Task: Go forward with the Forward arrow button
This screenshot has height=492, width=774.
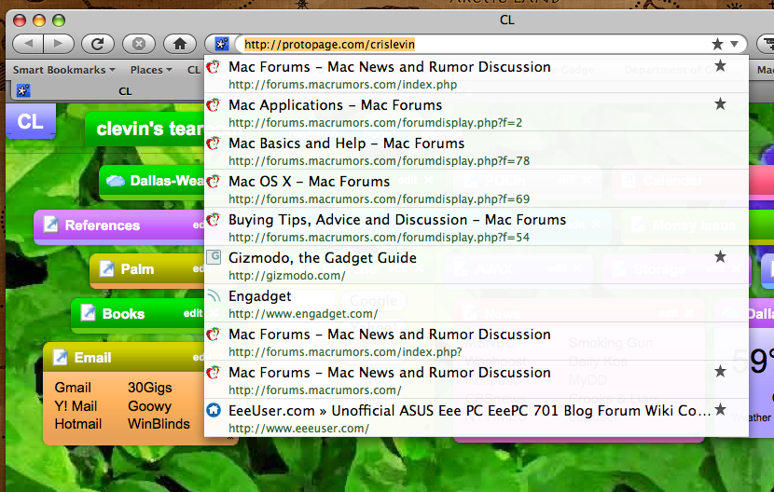Action: pyautogui.click(x=58, y=44)
